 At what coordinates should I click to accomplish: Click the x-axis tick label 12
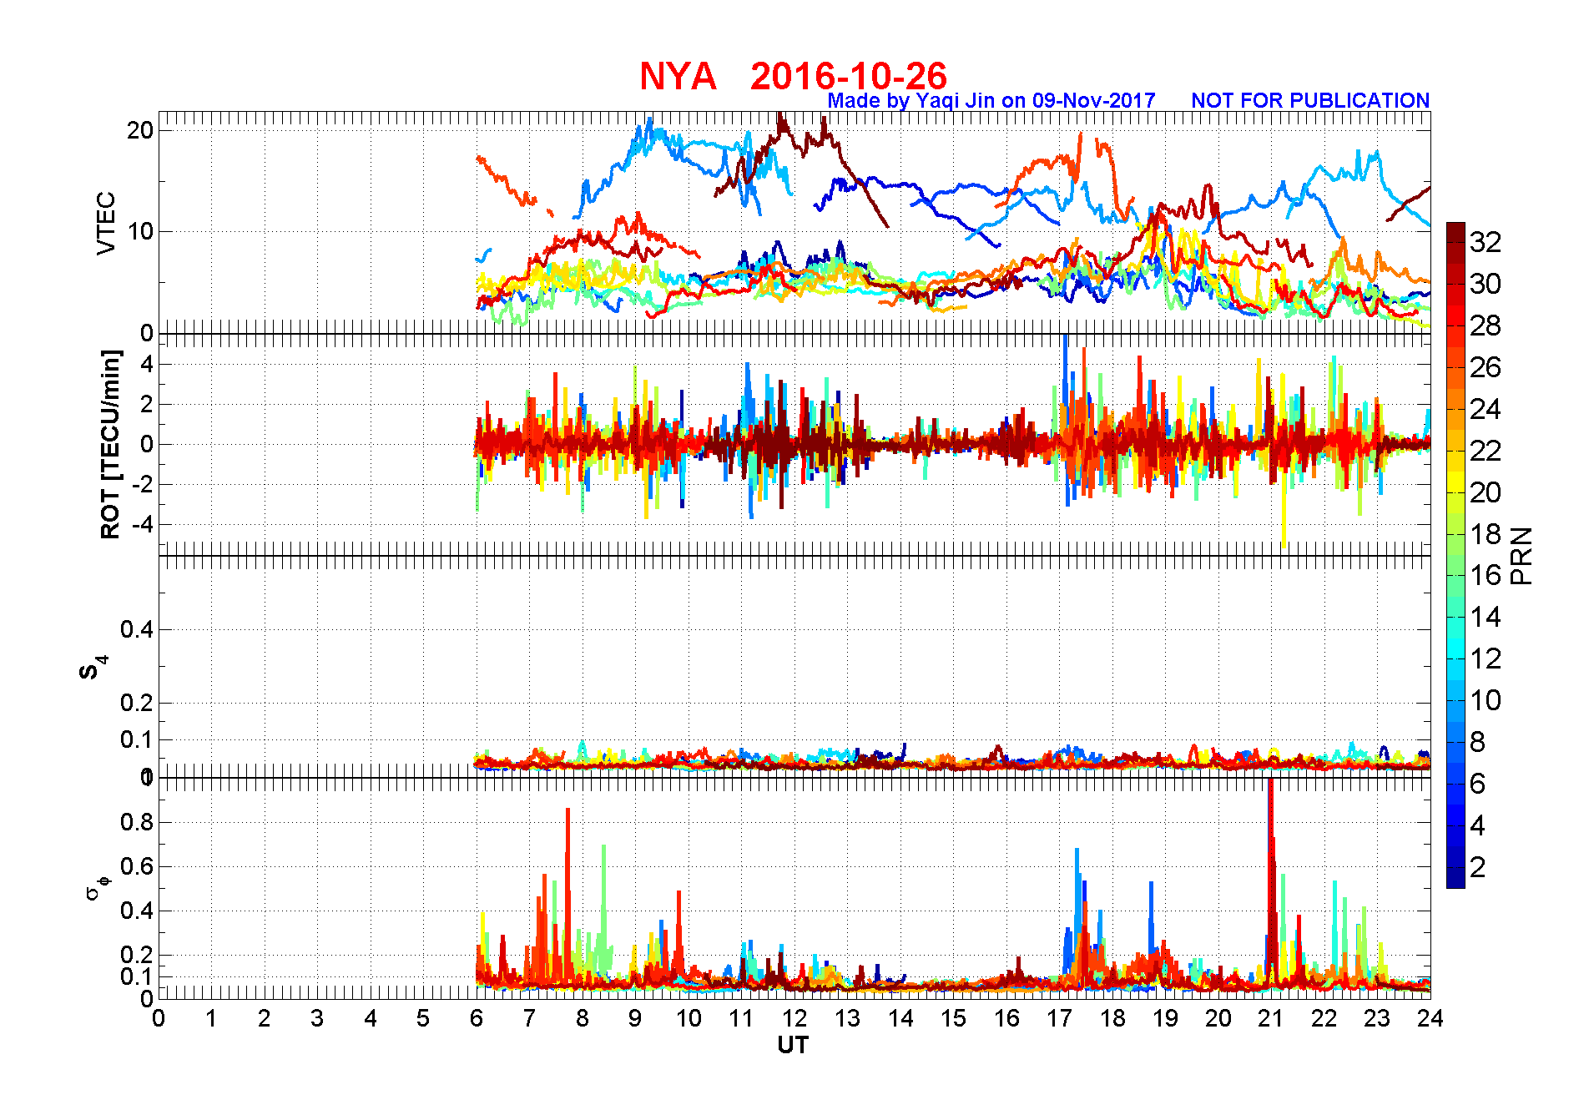[x=794, y=1019]
